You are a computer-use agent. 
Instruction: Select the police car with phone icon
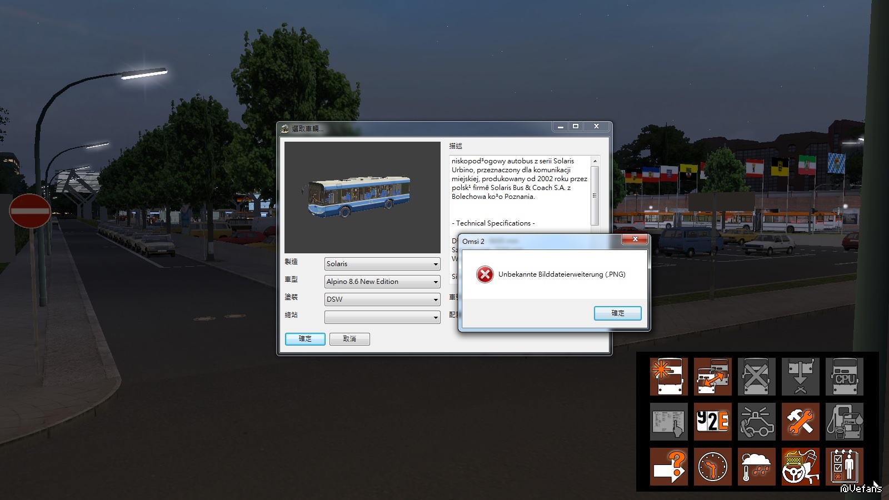pyautogui.click(x=757, y=422)
